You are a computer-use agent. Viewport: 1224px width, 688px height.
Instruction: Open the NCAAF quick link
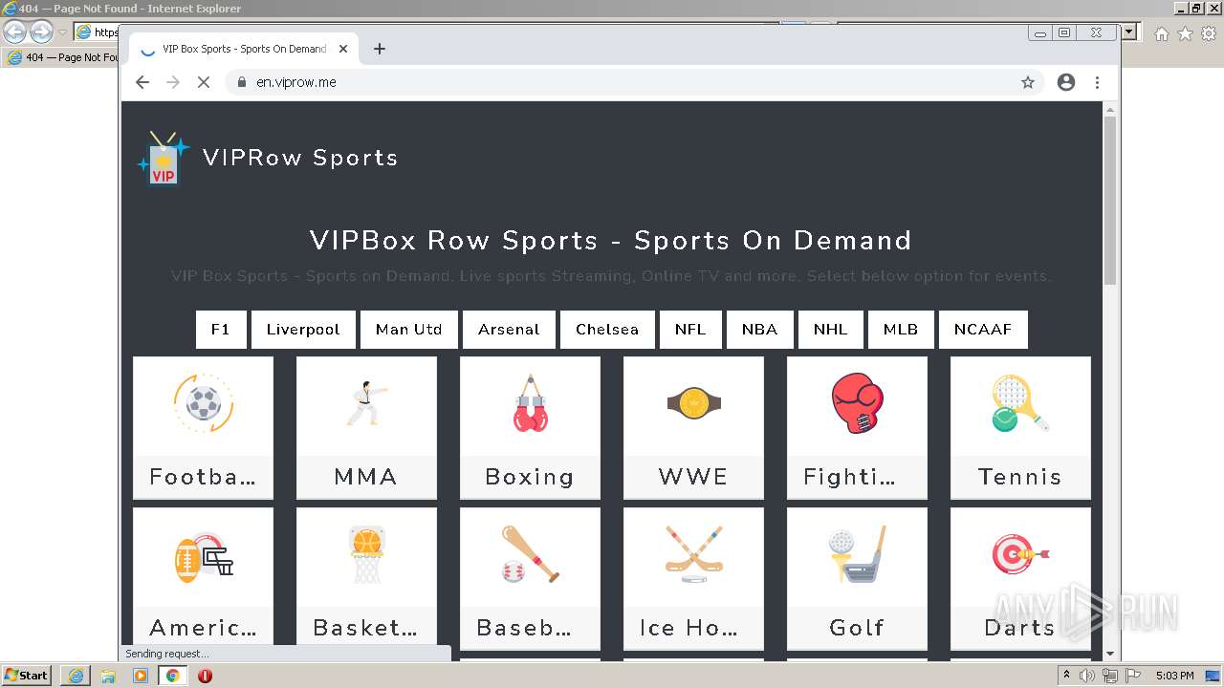point(983,330)
